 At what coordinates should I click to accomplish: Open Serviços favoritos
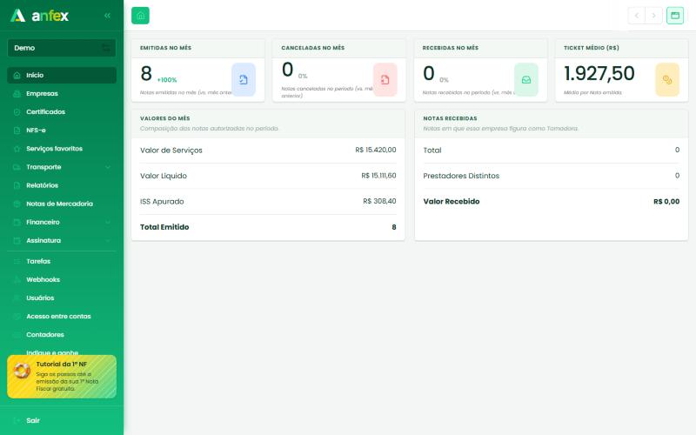coord(62,149)
